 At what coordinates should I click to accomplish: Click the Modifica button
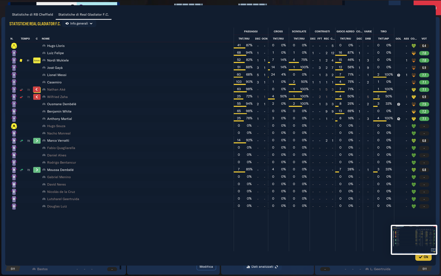[x=206, y=266]
